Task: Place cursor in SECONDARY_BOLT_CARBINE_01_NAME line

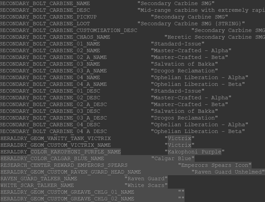Action: click(50, 44)
